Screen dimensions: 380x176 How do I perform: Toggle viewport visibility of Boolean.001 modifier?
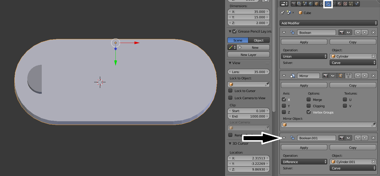348,138
